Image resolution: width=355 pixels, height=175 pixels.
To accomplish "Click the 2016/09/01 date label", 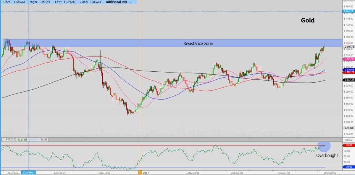I will tap(59, 172).
